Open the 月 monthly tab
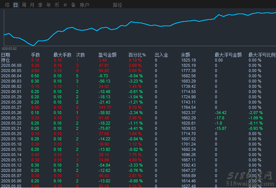Screen dimensions: 276x188 pos(32,5)
